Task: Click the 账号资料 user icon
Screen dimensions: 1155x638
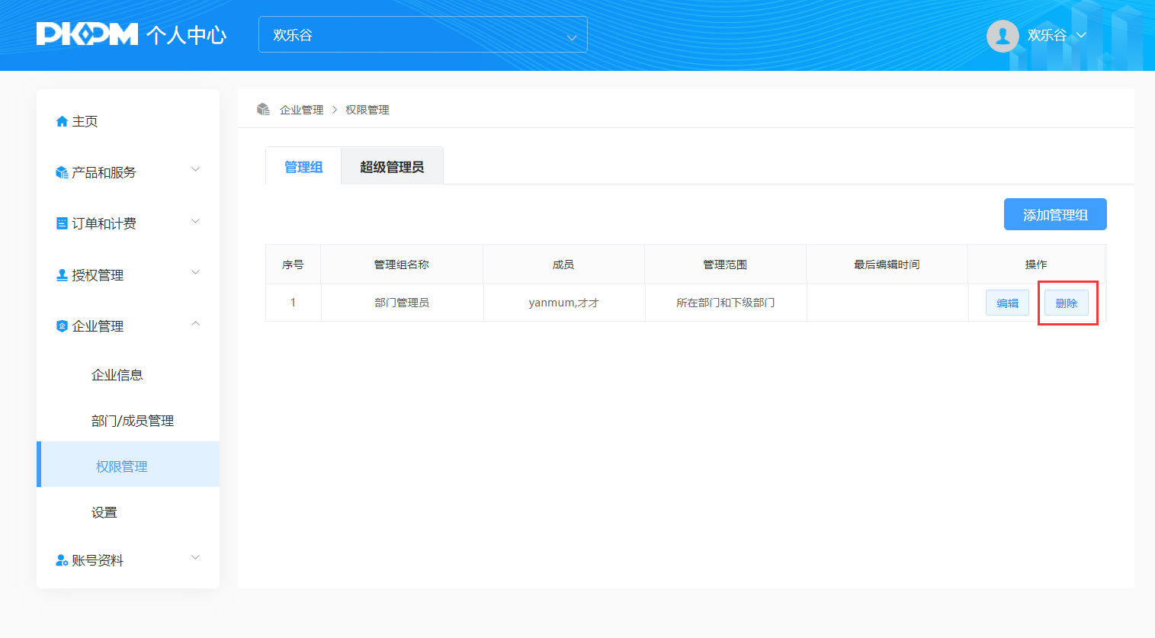Action: 62,560
